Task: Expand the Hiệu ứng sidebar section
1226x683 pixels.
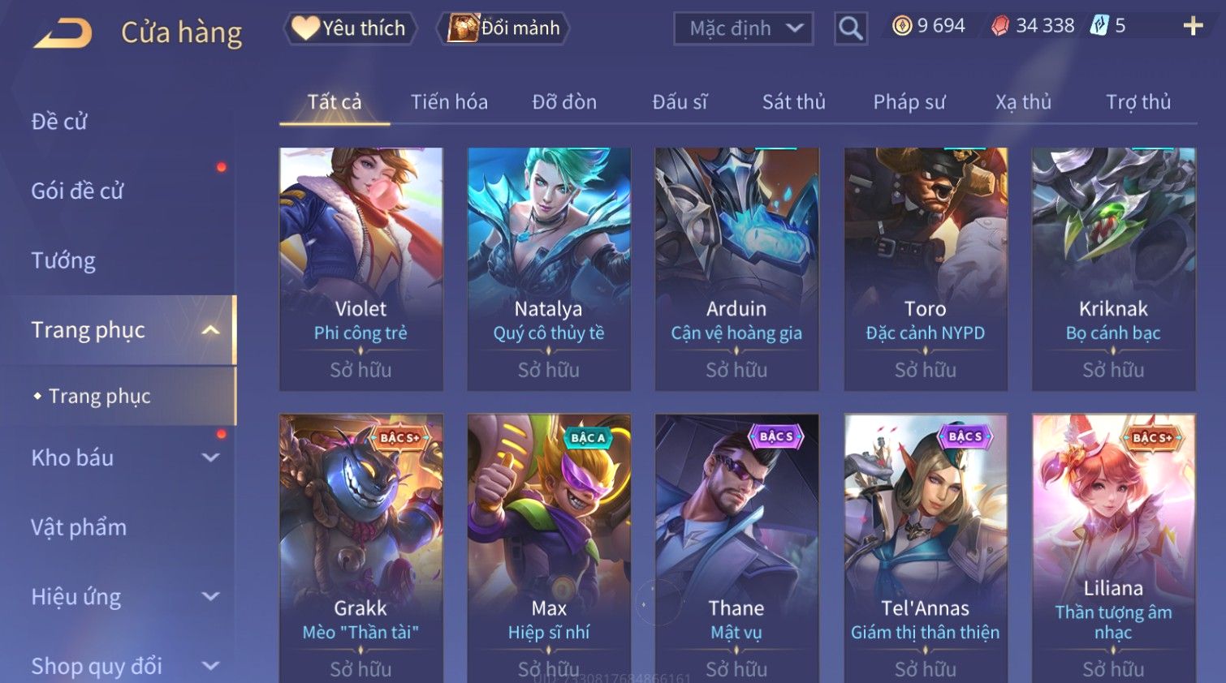Action: [x=210, y=597]
